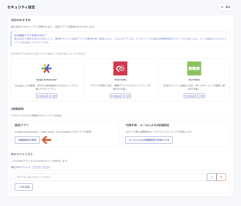Screen dimensions: 241x206
Task: Click the Twilio Authy logo icon
Action: (x=120, y=68)
